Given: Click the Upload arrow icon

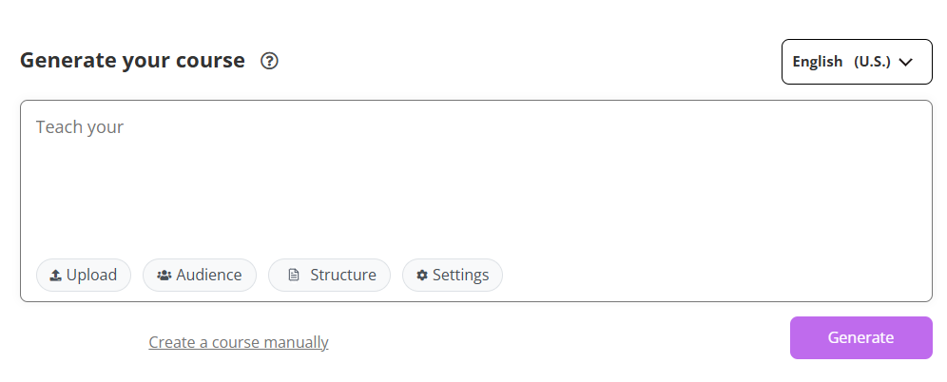Looking at the screenshot, I should [55, 276].
